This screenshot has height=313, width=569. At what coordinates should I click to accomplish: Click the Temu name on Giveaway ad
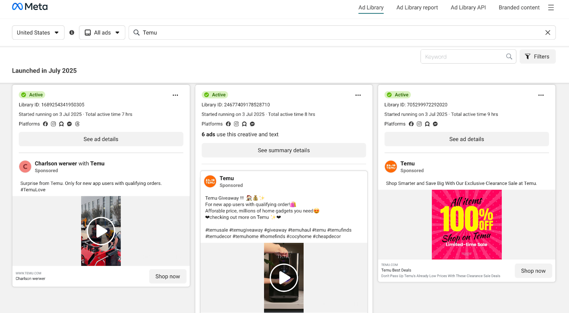[x=227, y=178]
